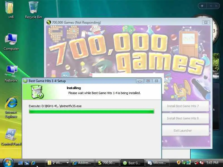Switch to '700,00...' taskbar button
Screen dimensions: 223x167
(x=107, y=163)
